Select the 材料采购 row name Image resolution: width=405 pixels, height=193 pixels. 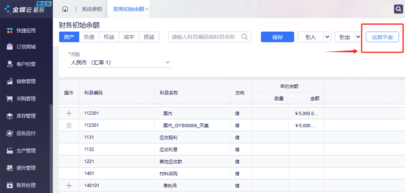point(169,174)
